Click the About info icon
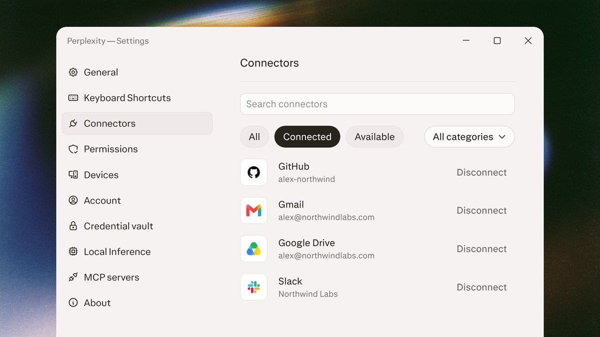 click(x=73, y=303)
